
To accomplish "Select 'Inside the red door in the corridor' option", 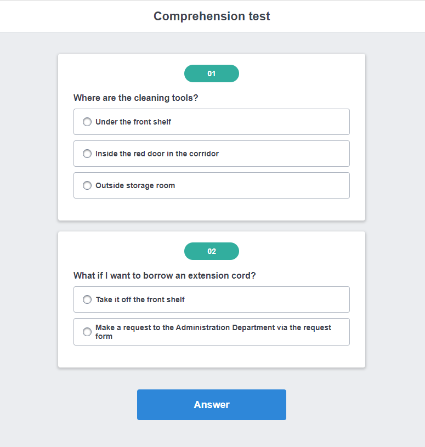I will point(87,154).
